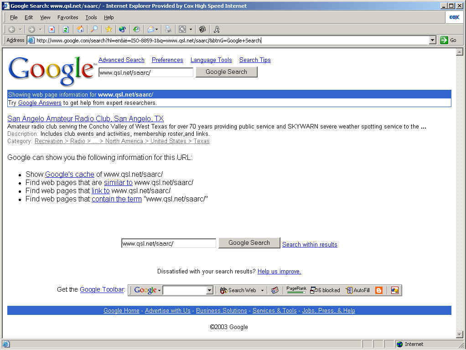Click the top Google Search button
Image resolution: width=466 pixels, height=350 pixels.
[227, 72]
